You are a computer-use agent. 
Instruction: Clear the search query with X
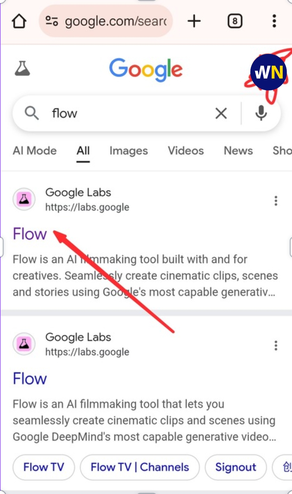[221, 114]
